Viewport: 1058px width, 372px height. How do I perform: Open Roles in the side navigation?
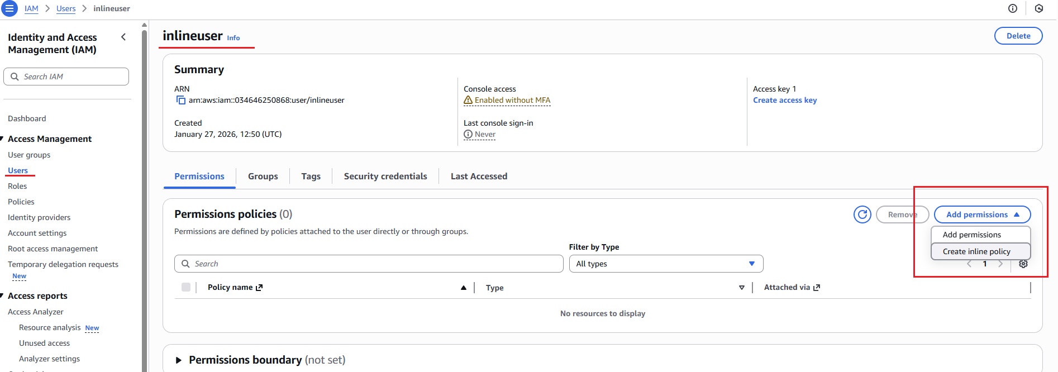coord(17,186)
